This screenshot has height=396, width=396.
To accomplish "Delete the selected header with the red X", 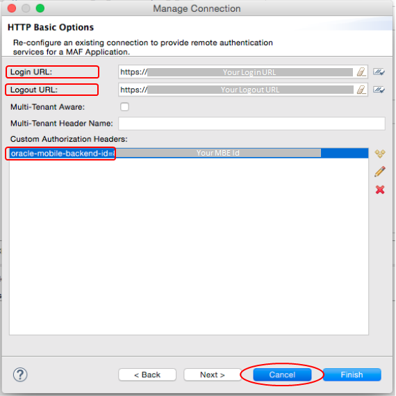I will click(x=380, y=190).
